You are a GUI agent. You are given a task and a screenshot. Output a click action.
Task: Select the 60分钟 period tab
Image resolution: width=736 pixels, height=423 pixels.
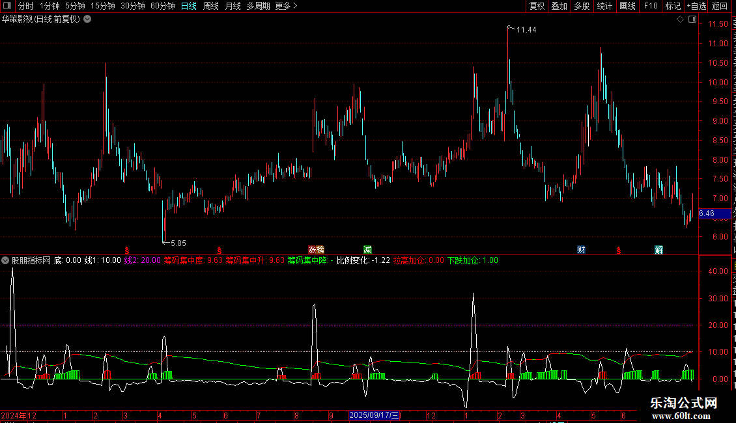pyautogui.click(x=162, y=6)
